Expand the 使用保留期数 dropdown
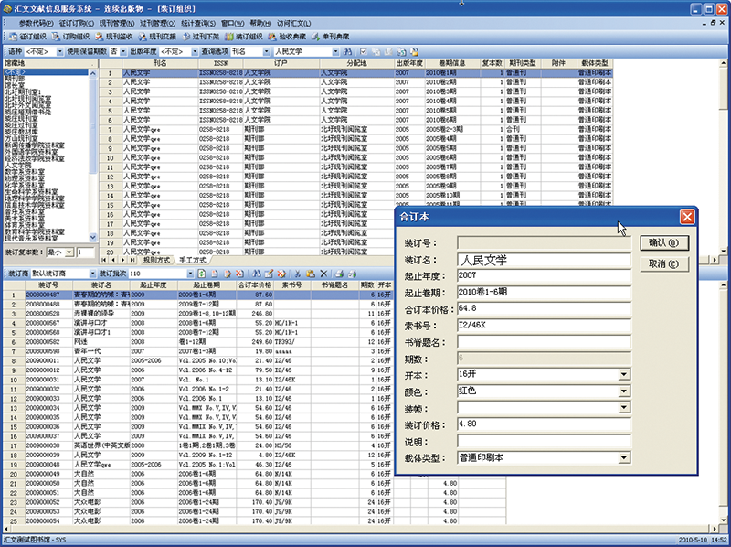Image resolution: width=731 pixels, height=547 pixels. (123, 52)
